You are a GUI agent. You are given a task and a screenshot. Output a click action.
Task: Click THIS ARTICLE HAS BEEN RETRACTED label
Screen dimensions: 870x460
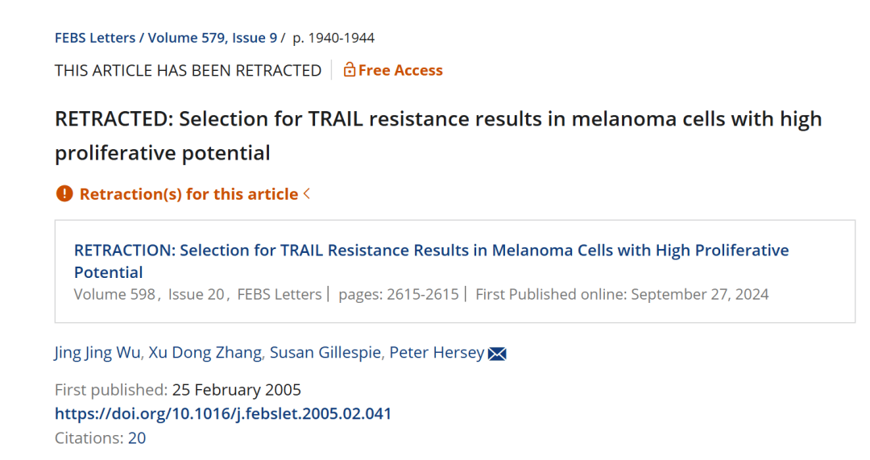coord(188,70)
